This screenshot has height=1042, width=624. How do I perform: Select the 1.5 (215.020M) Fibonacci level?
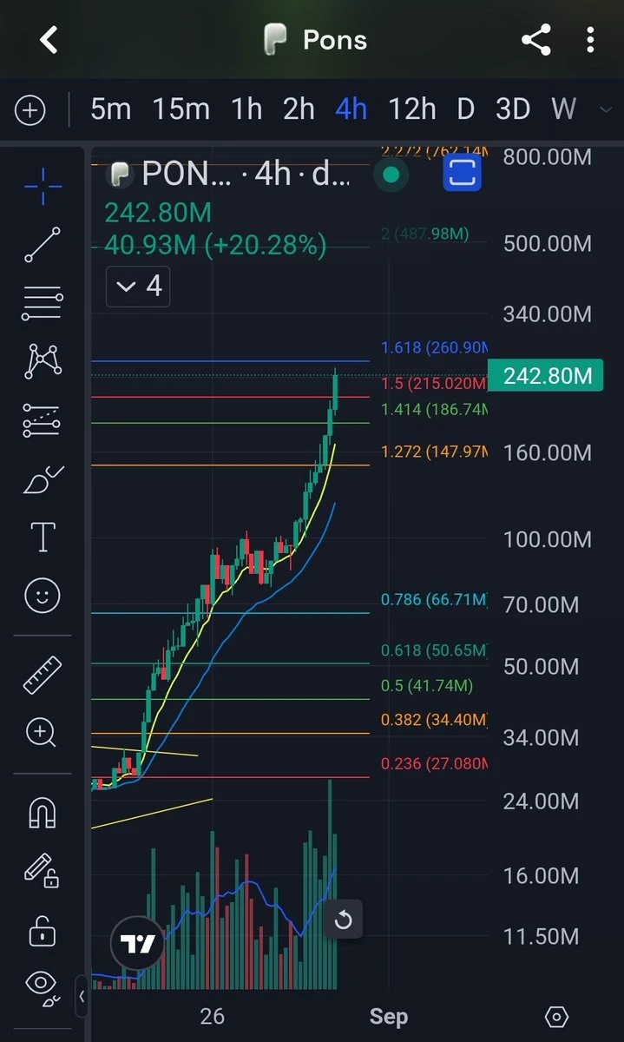click(x=434, y=384)
